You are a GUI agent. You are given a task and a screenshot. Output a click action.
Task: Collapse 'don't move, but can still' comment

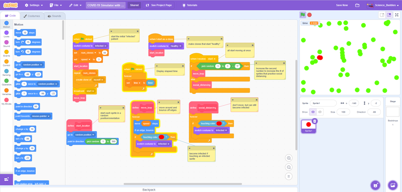(233, 100)
